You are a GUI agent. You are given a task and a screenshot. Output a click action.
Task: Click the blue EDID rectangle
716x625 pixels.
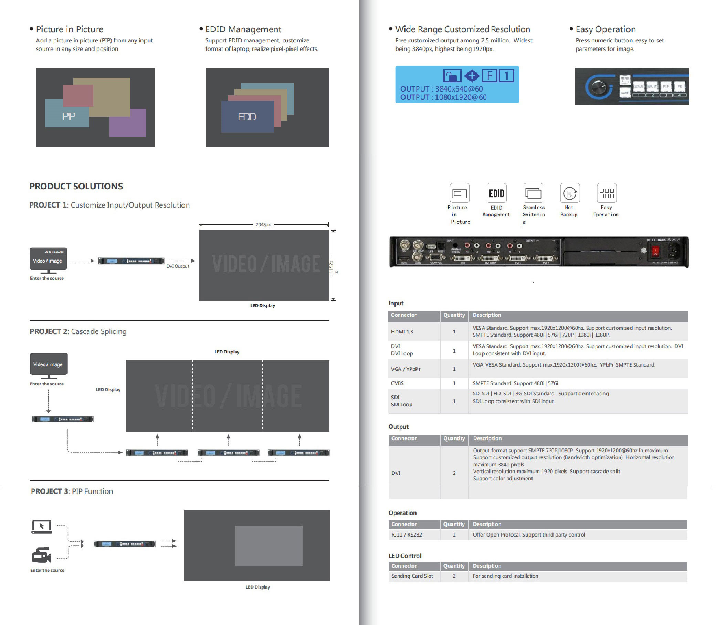coord(247,116)
